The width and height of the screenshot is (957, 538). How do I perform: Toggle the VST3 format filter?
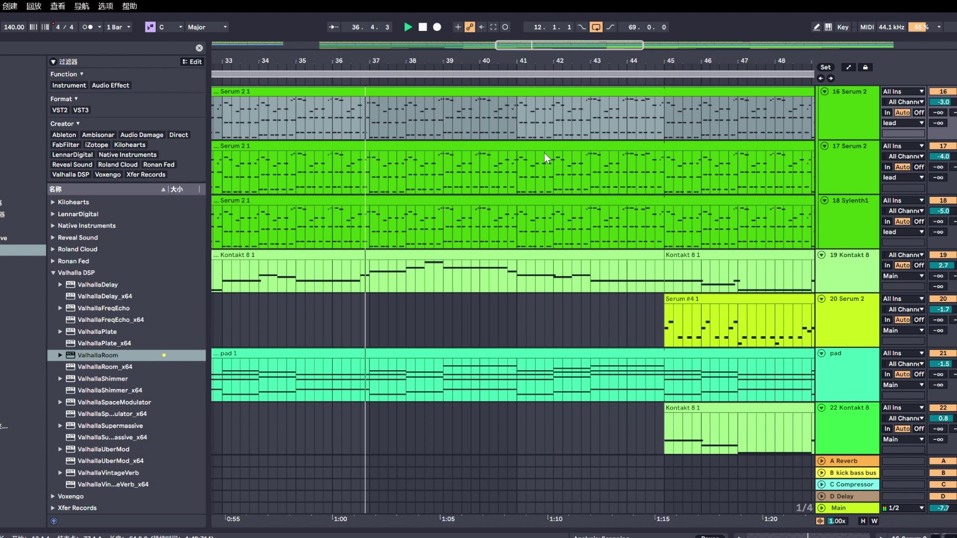point(81,110)
